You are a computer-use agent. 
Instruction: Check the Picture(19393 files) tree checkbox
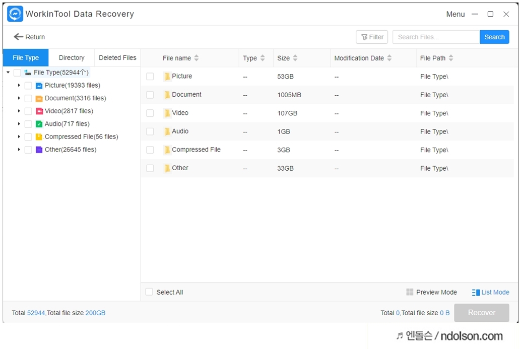point(28,86)
